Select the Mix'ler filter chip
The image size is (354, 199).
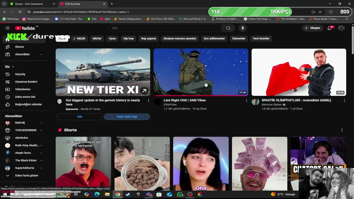97,38
